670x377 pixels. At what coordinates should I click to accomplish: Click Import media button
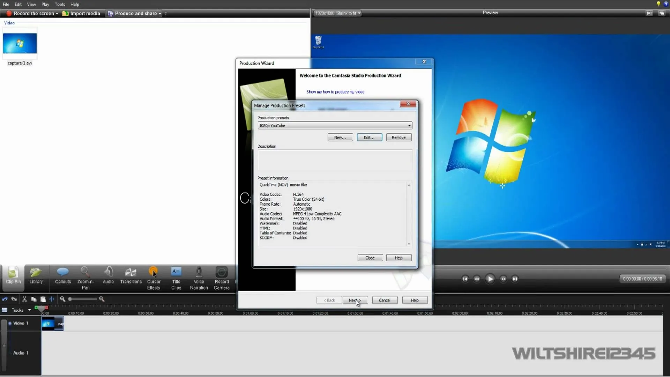(x=81, y=14)
